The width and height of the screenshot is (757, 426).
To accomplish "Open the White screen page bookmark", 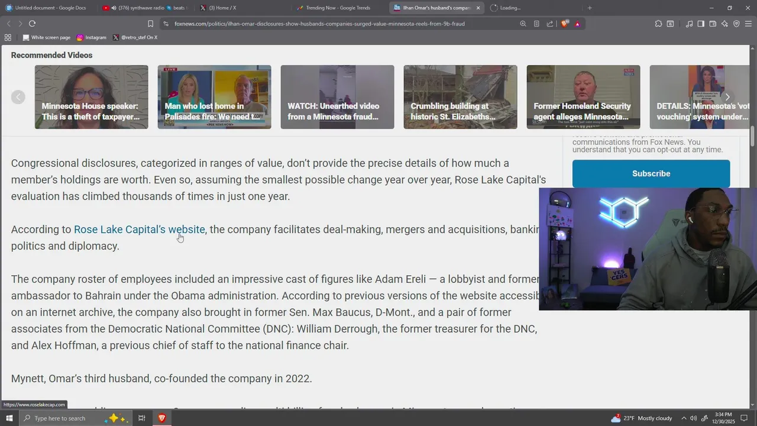I will [x=47, y=37].
